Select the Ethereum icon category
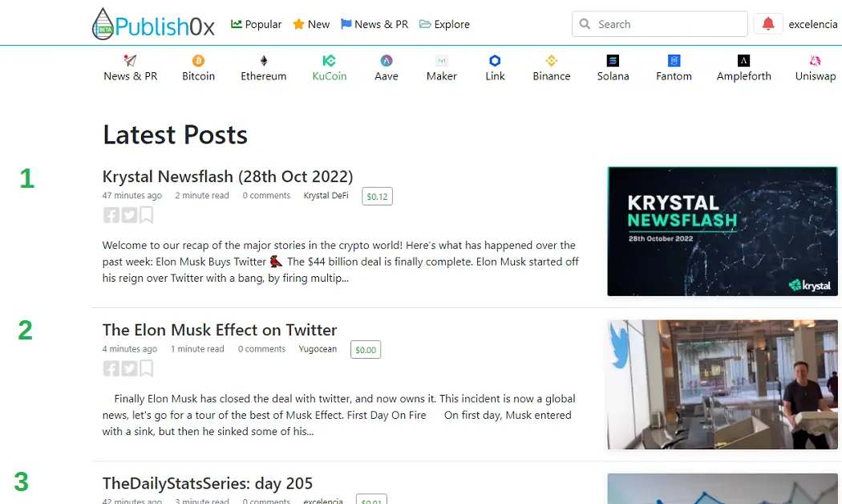842x504 pixels. coord(263,68)
